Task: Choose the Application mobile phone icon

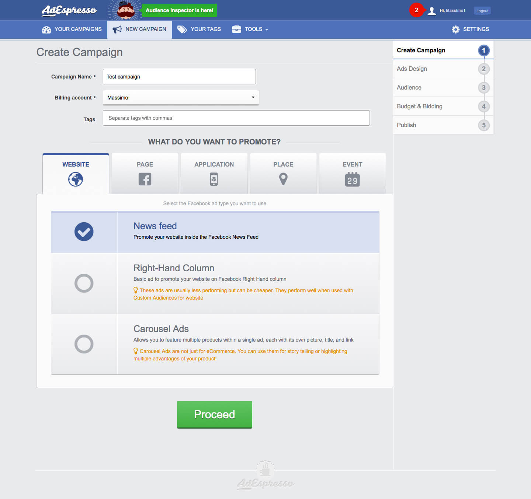Action: tap(214, 179)
